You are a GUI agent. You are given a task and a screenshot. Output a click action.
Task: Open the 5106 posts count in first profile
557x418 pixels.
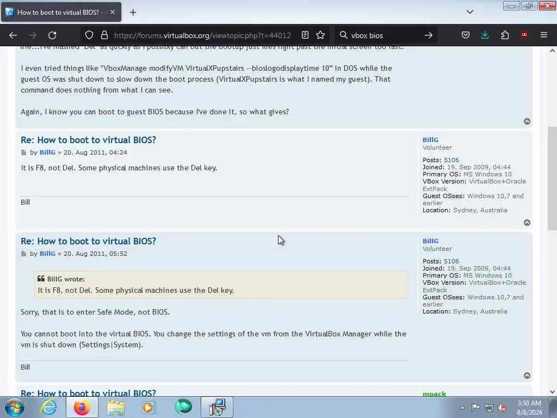tap(451, 160)
